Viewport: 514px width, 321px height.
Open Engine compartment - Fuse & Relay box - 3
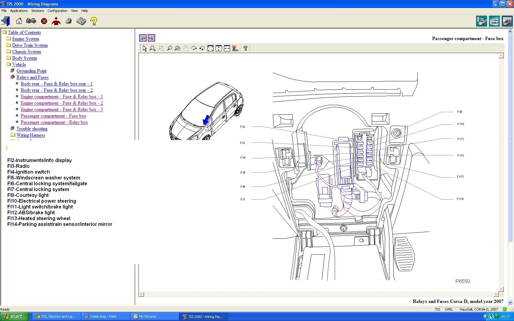pyautogui.click(x=62, y=109)
